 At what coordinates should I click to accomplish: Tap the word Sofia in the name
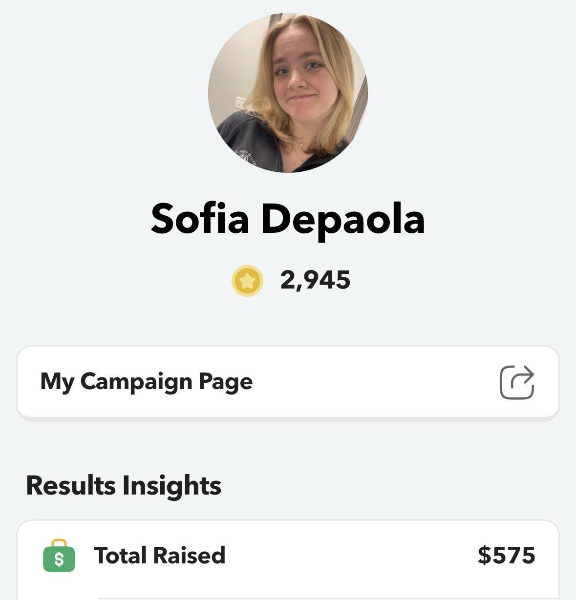click(200, 218)
